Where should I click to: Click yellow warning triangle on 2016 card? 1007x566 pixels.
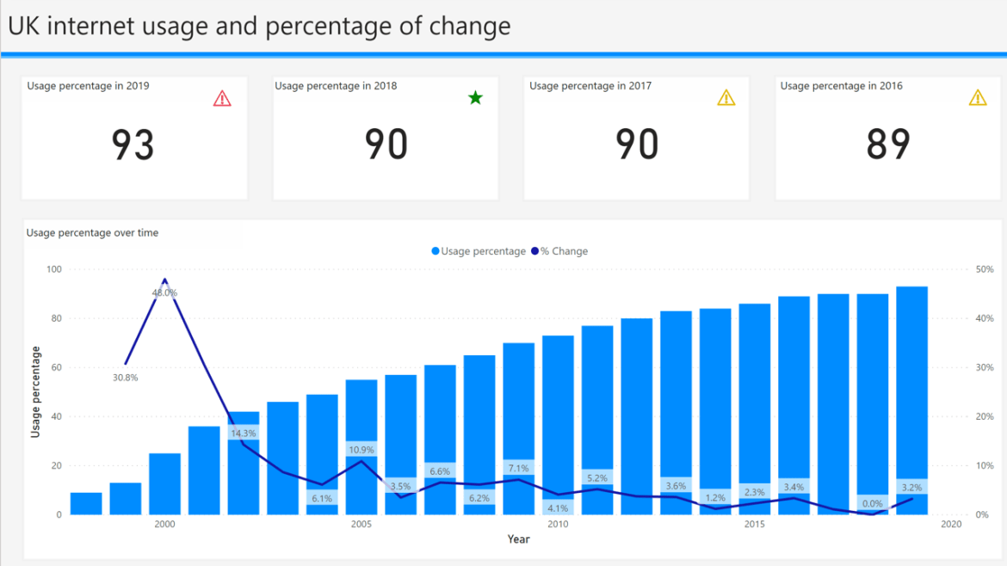click(x=978, y=97)
